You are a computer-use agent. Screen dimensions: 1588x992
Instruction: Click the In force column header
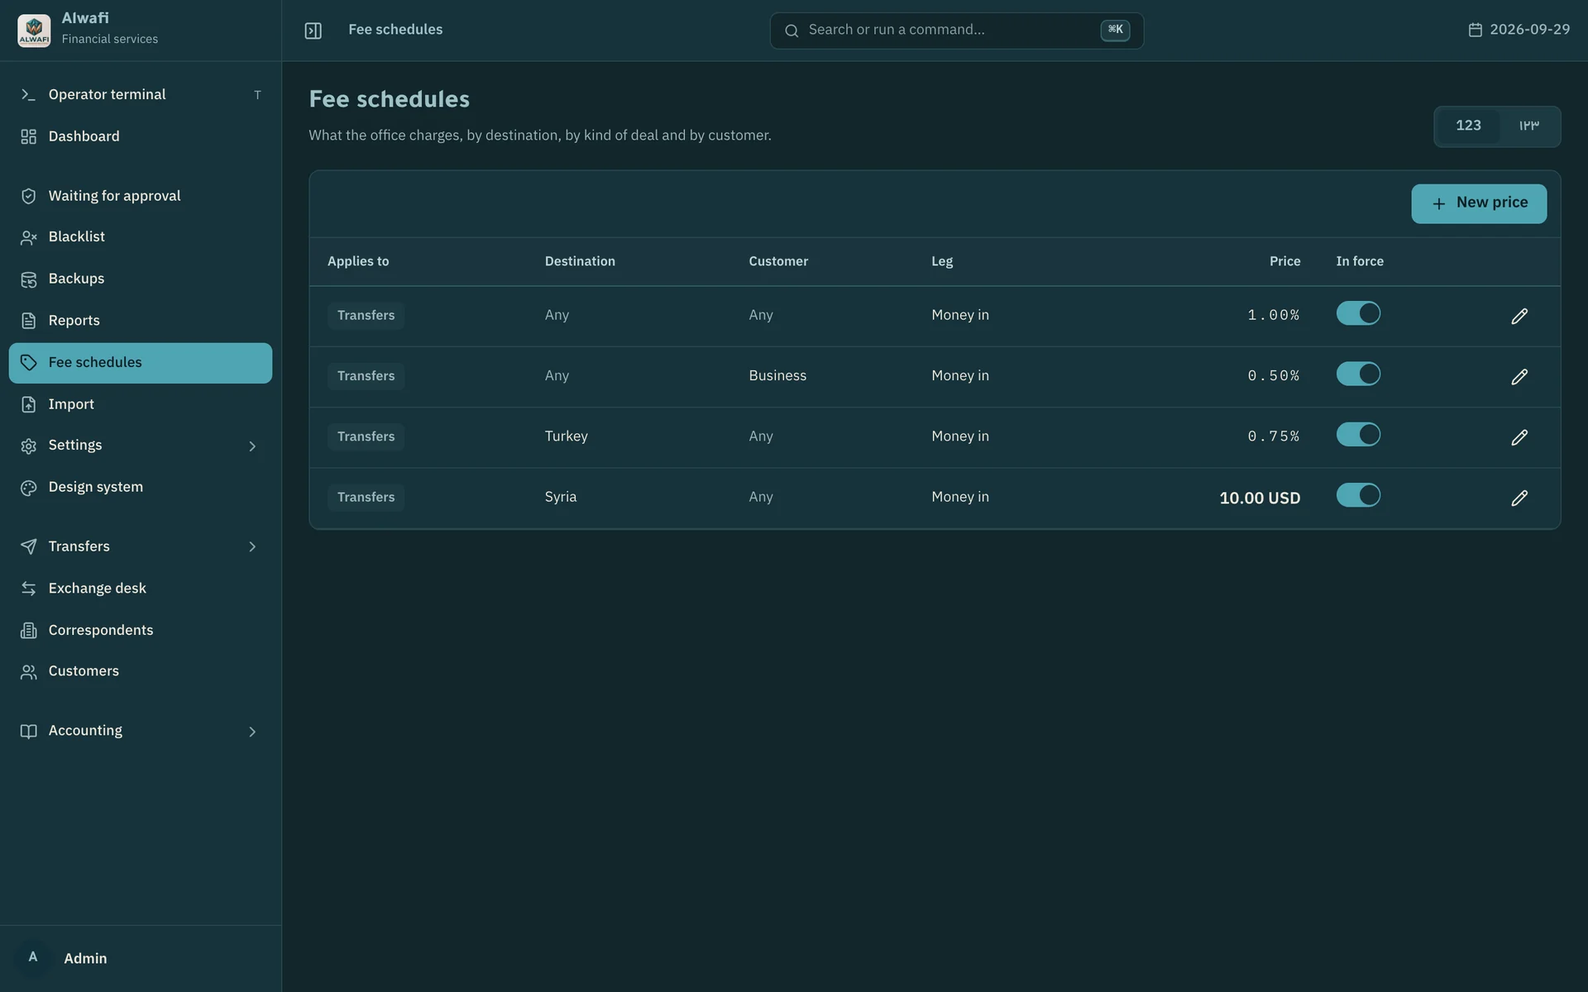[1360, 261]
